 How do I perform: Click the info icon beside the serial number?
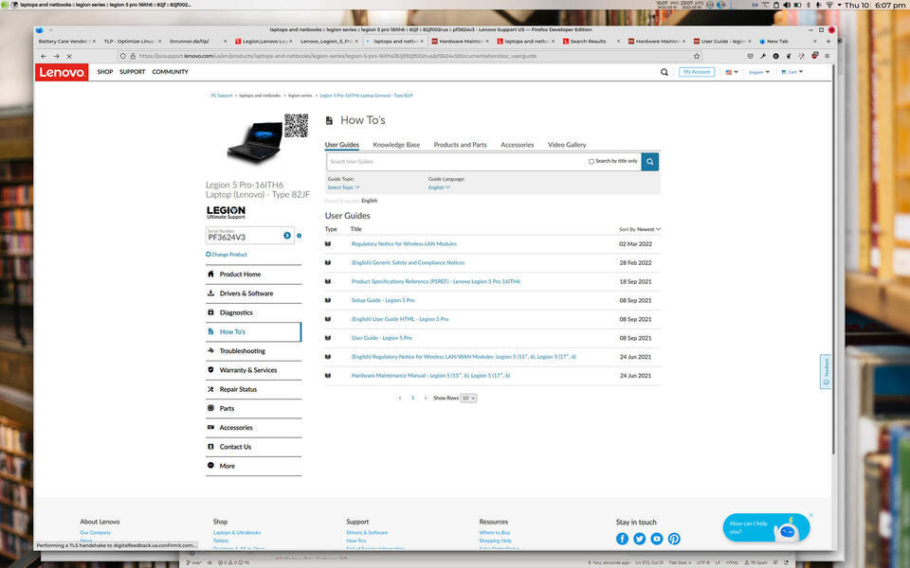[299, 236]
